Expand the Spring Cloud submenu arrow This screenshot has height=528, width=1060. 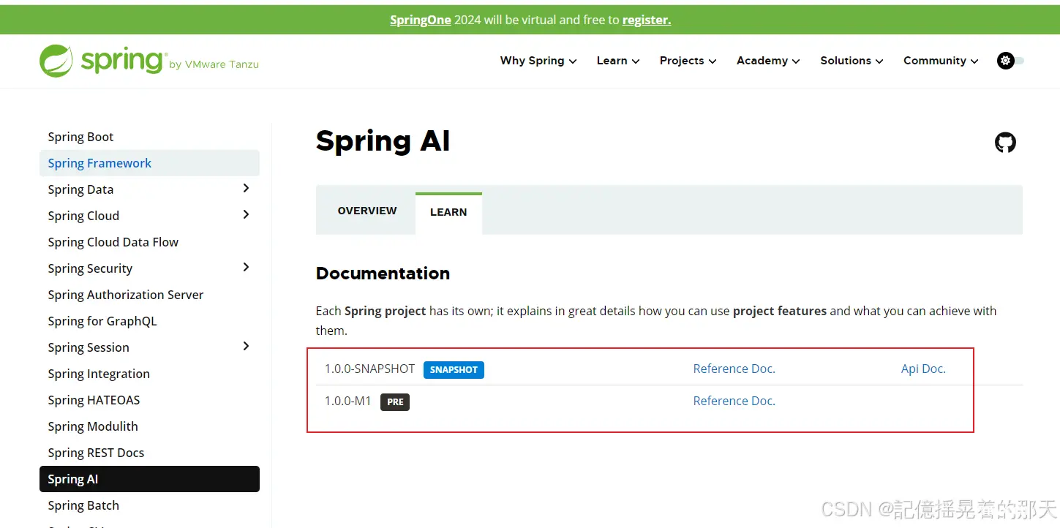click(x=246, y=215)
